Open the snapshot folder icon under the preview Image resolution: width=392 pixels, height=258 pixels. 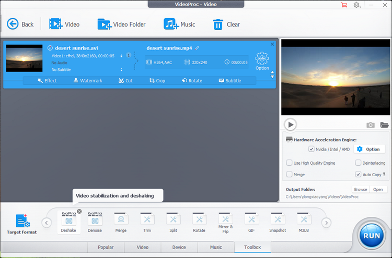[x=384, y=125]
